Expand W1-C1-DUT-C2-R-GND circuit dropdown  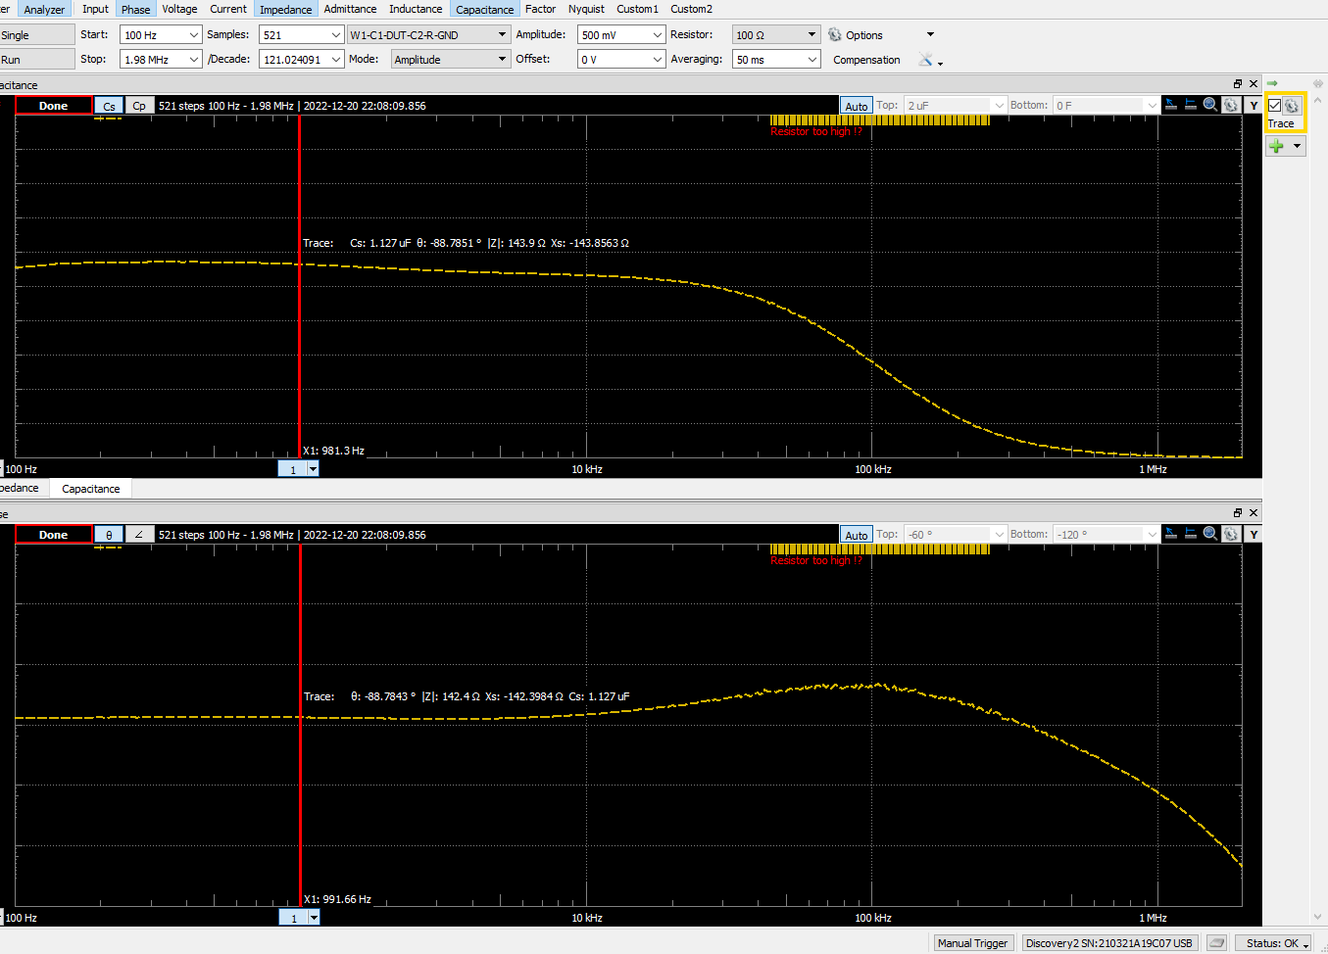(x=502, y=35)
